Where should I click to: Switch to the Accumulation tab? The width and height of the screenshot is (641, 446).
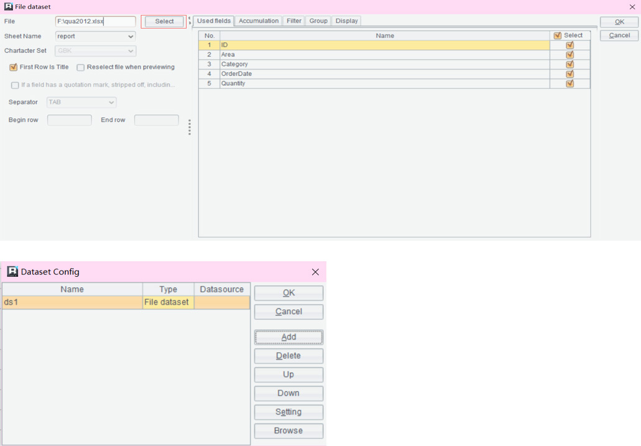pos(259,21)
